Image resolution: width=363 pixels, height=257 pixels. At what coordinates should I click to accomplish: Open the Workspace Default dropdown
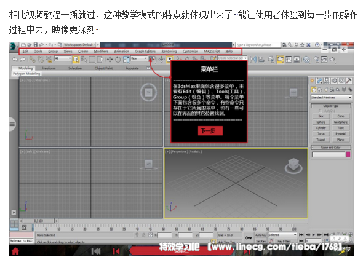(x=80, y=45)
